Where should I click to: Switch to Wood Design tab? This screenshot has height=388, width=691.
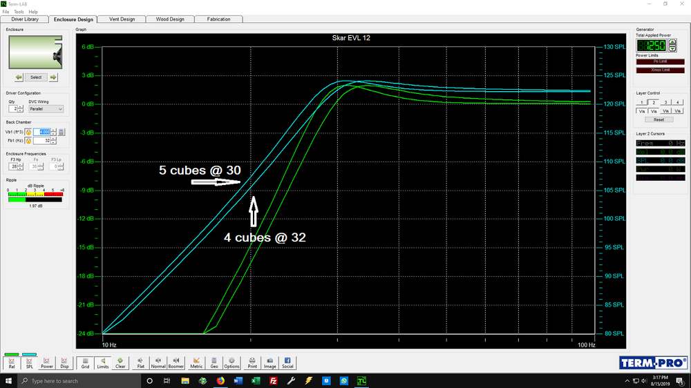point(170,19)
